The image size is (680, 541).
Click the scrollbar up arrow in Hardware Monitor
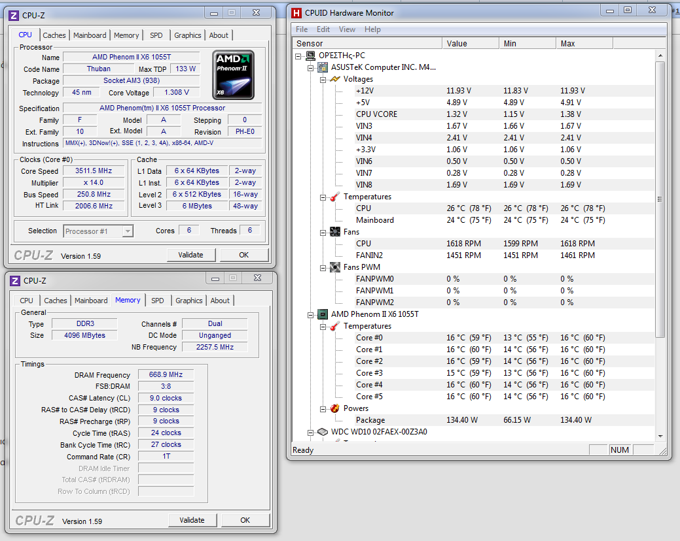660,56
